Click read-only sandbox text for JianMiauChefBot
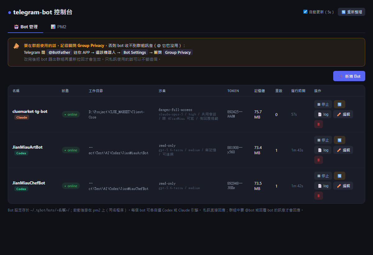This screenshot has height=255, width=373. pos(167,183)
